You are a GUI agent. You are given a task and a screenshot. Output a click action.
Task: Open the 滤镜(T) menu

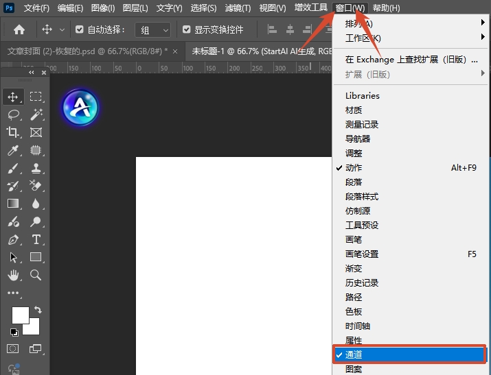pos(240,8)
